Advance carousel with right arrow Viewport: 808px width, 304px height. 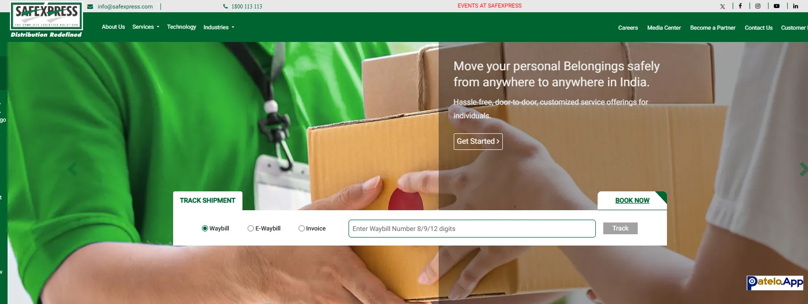coord(803,169)
